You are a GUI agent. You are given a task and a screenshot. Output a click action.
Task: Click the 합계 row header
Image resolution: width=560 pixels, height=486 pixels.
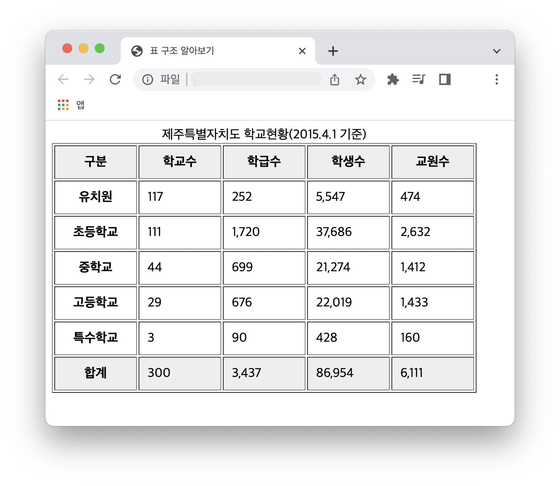click(x=96, y=373)
